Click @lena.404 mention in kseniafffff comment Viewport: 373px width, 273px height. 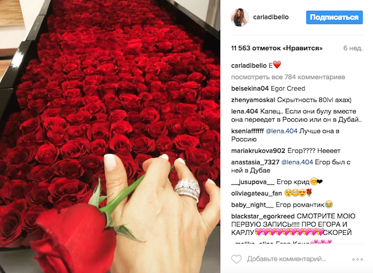coord(281,131)
